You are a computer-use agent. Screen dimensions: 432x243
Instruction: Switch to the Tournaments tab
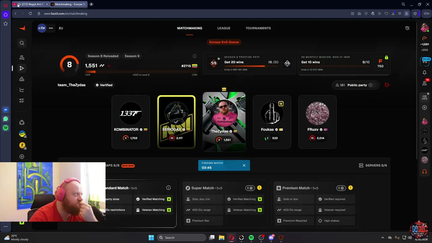pyautogui.click(x=258, y=28)
